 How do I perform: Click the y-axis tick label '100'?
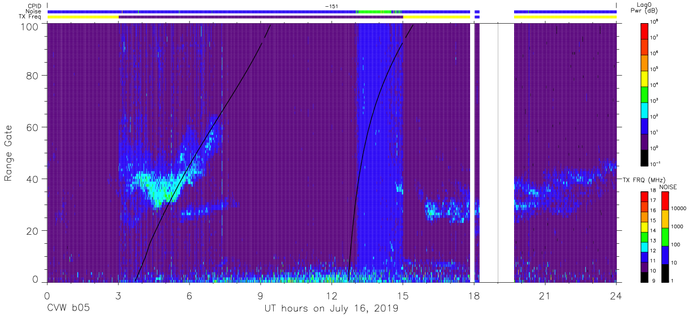point(29,26)
